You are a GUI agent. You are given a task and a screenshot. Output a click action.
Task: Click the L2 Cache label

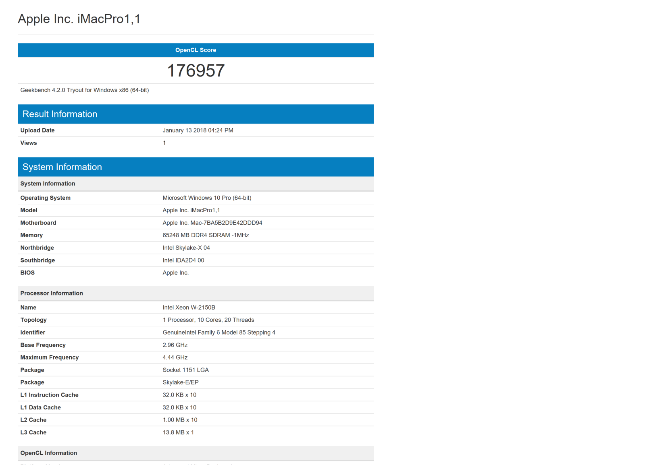click(x=33, y=420)
